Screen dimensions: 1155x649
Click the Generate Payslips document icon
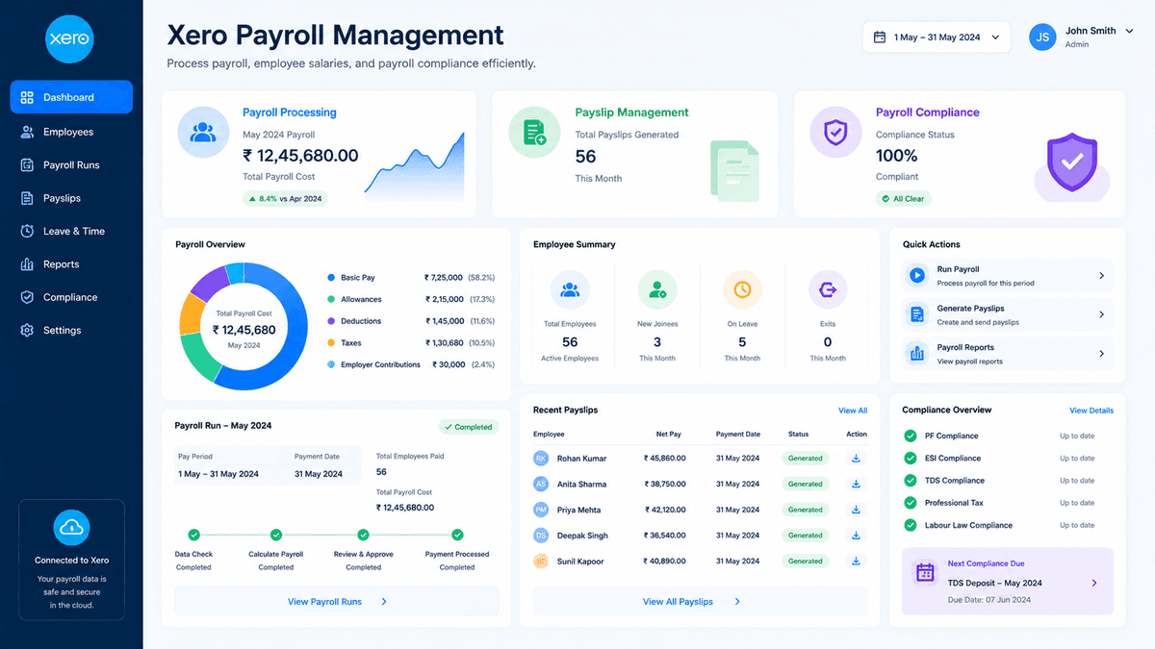click(917, 314)
